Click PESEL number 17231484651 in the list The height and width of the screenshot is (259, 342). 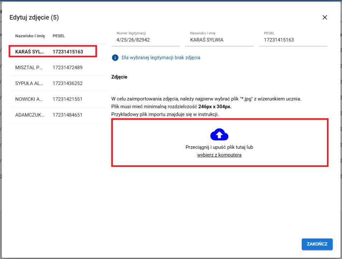click(68, 115)
